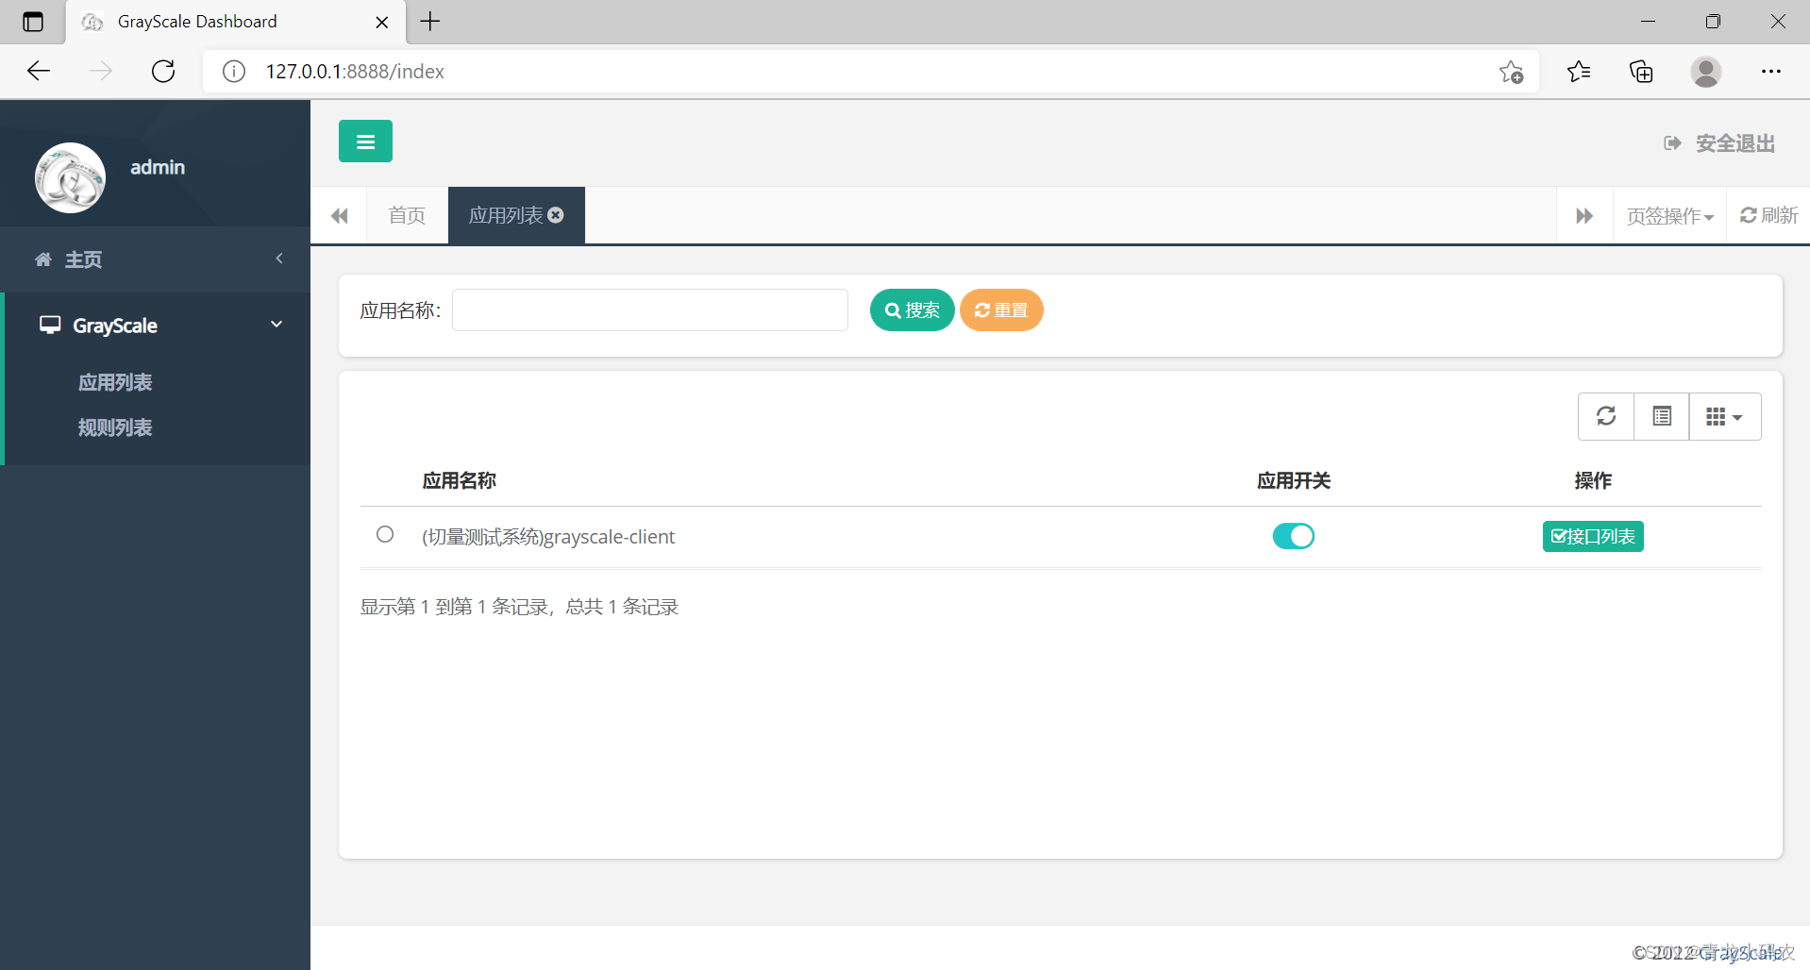
Task: Click the site info icon in address bar
Action: point(234,72)
